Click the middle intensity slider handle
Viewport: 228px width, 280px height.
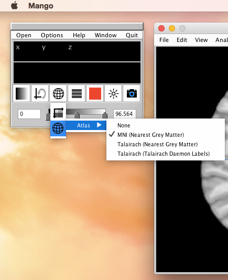click(77, 115)
